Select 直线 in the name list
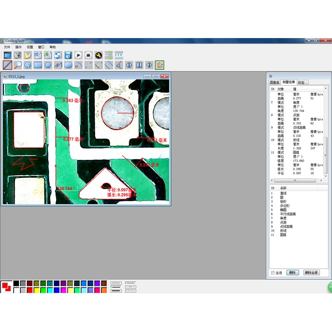Image resolution: width=332 pixels, height=332 pixels. click(x=283, y=193)
